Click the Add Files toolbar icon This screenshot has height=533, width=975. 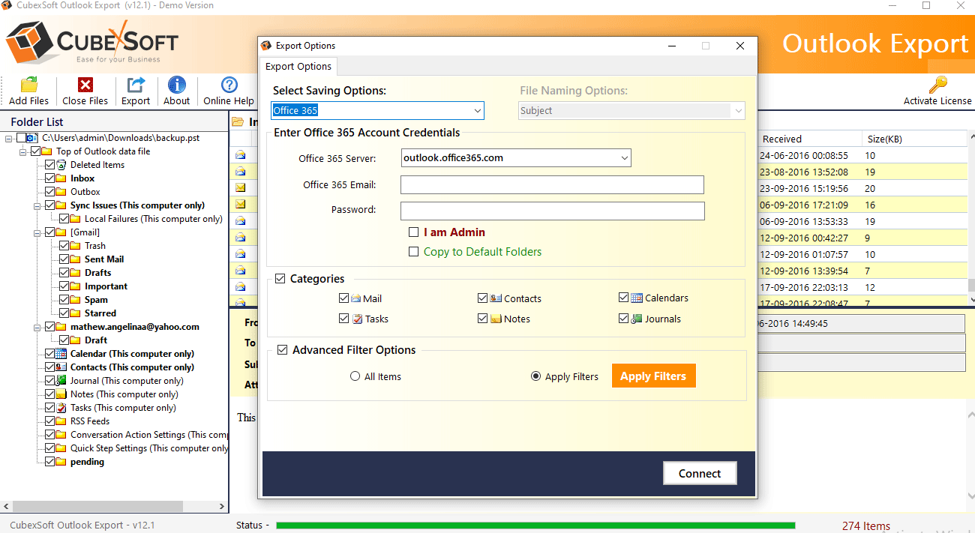click(x=29, y=85)
